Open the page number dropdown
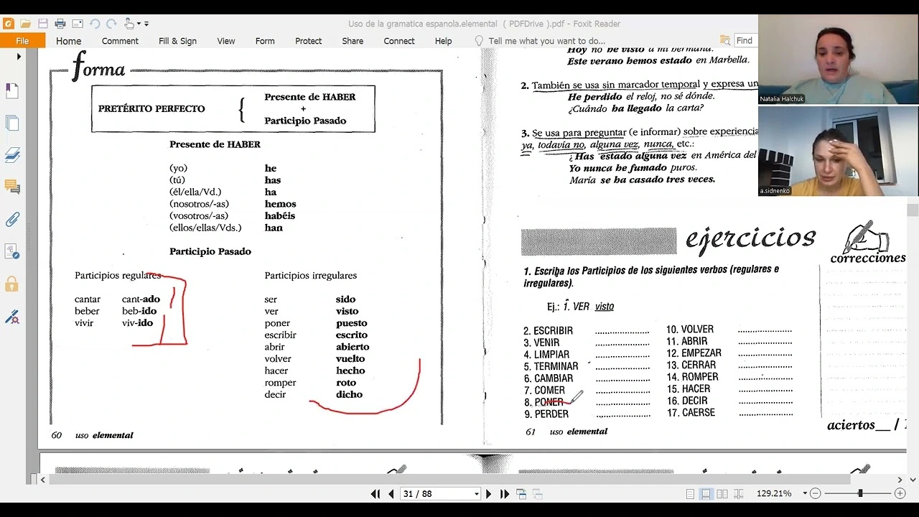 tap(476, 494)
